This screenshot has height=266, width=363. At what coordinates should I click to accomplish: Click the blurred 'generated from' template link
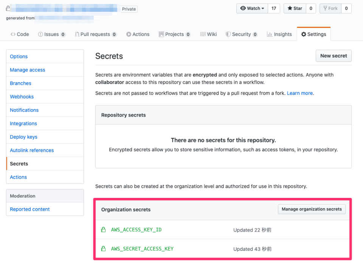(65, 19)
